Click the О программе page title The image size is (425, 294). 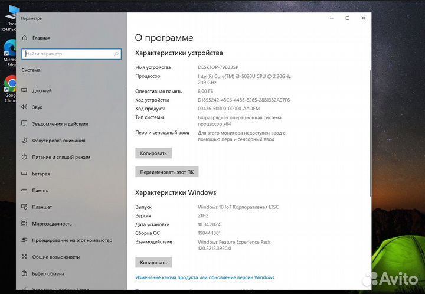164,38
